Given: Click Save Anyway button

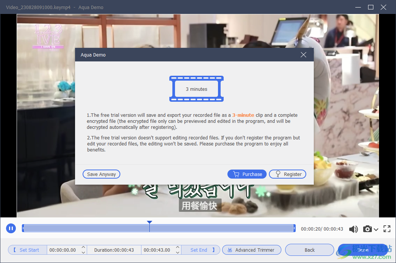Looking at the screenshot, I should pyautogui.click(x=101, y=174).
